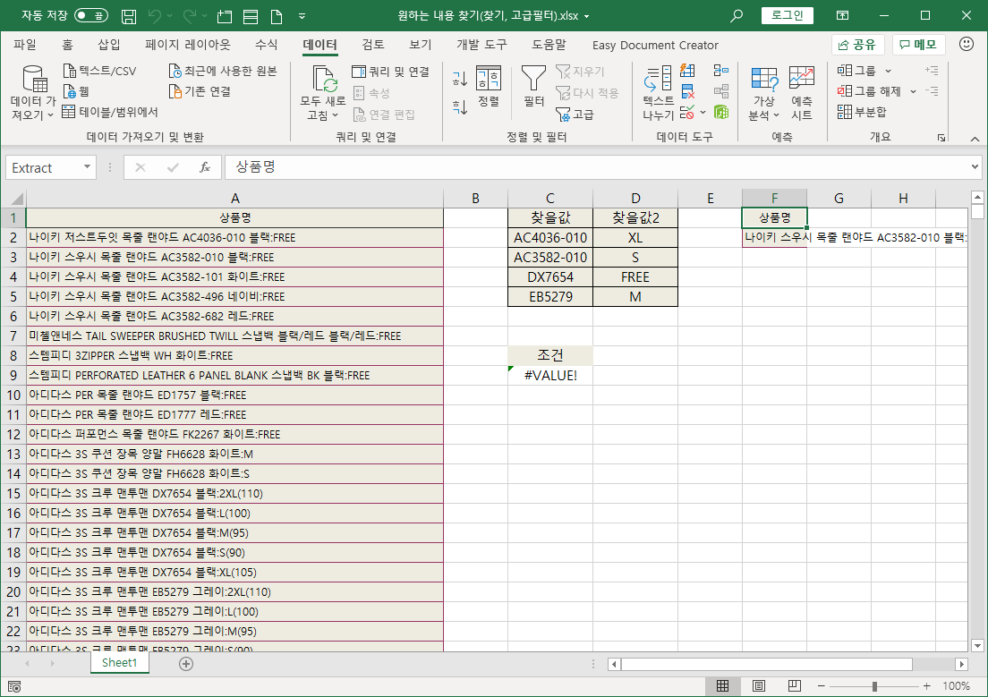Import from 텍스트/CSV
988x697 pixels.
click(x=100, y=72)
